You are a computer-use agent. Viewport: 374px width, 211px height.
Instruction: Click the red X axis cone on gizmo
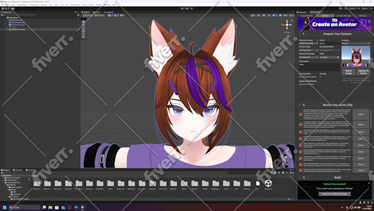tap(284, 25)
